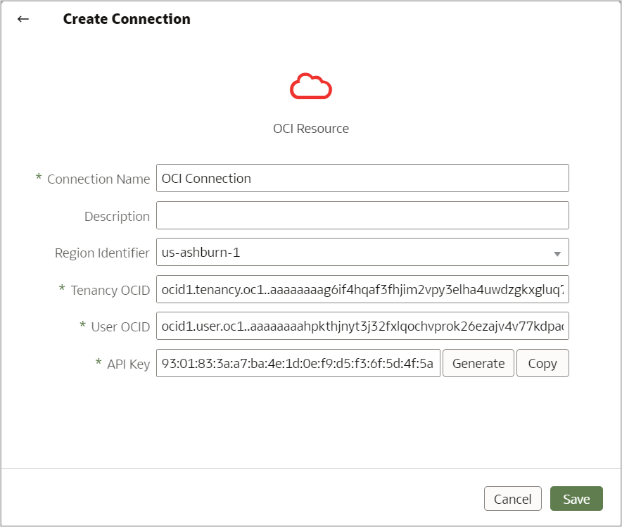Save the OCI connection
The height and width of the screenshot is (527, 622).
coord(576,499)
